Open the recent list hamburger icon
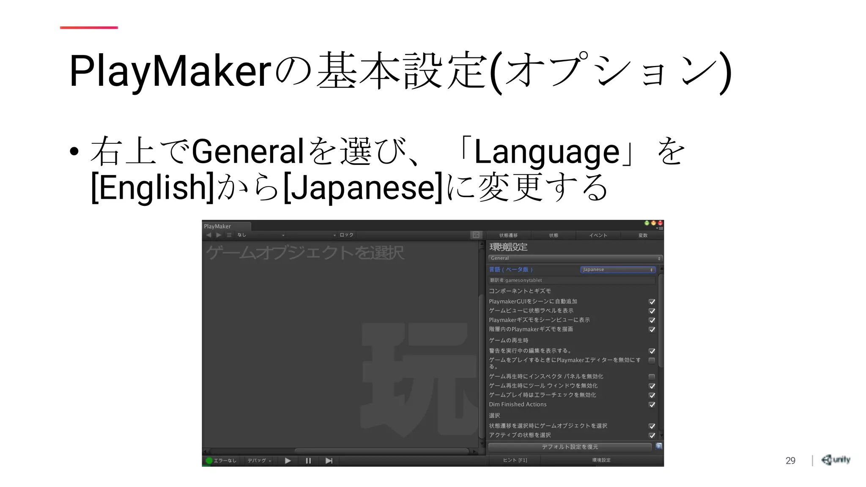Screen dimensions: 866x487 click(229, 235)
